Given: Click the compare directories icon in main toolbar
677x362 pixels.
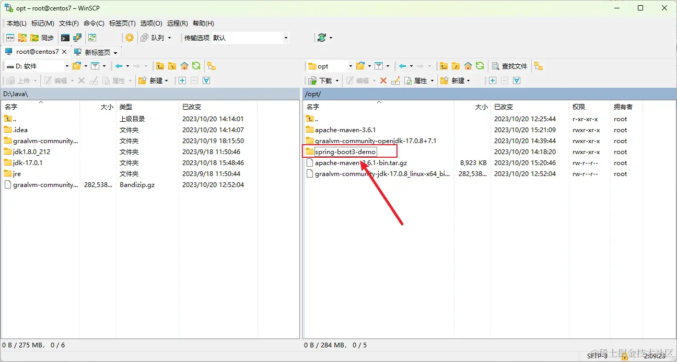Looking at the screenshot, I should coord(10,38).
